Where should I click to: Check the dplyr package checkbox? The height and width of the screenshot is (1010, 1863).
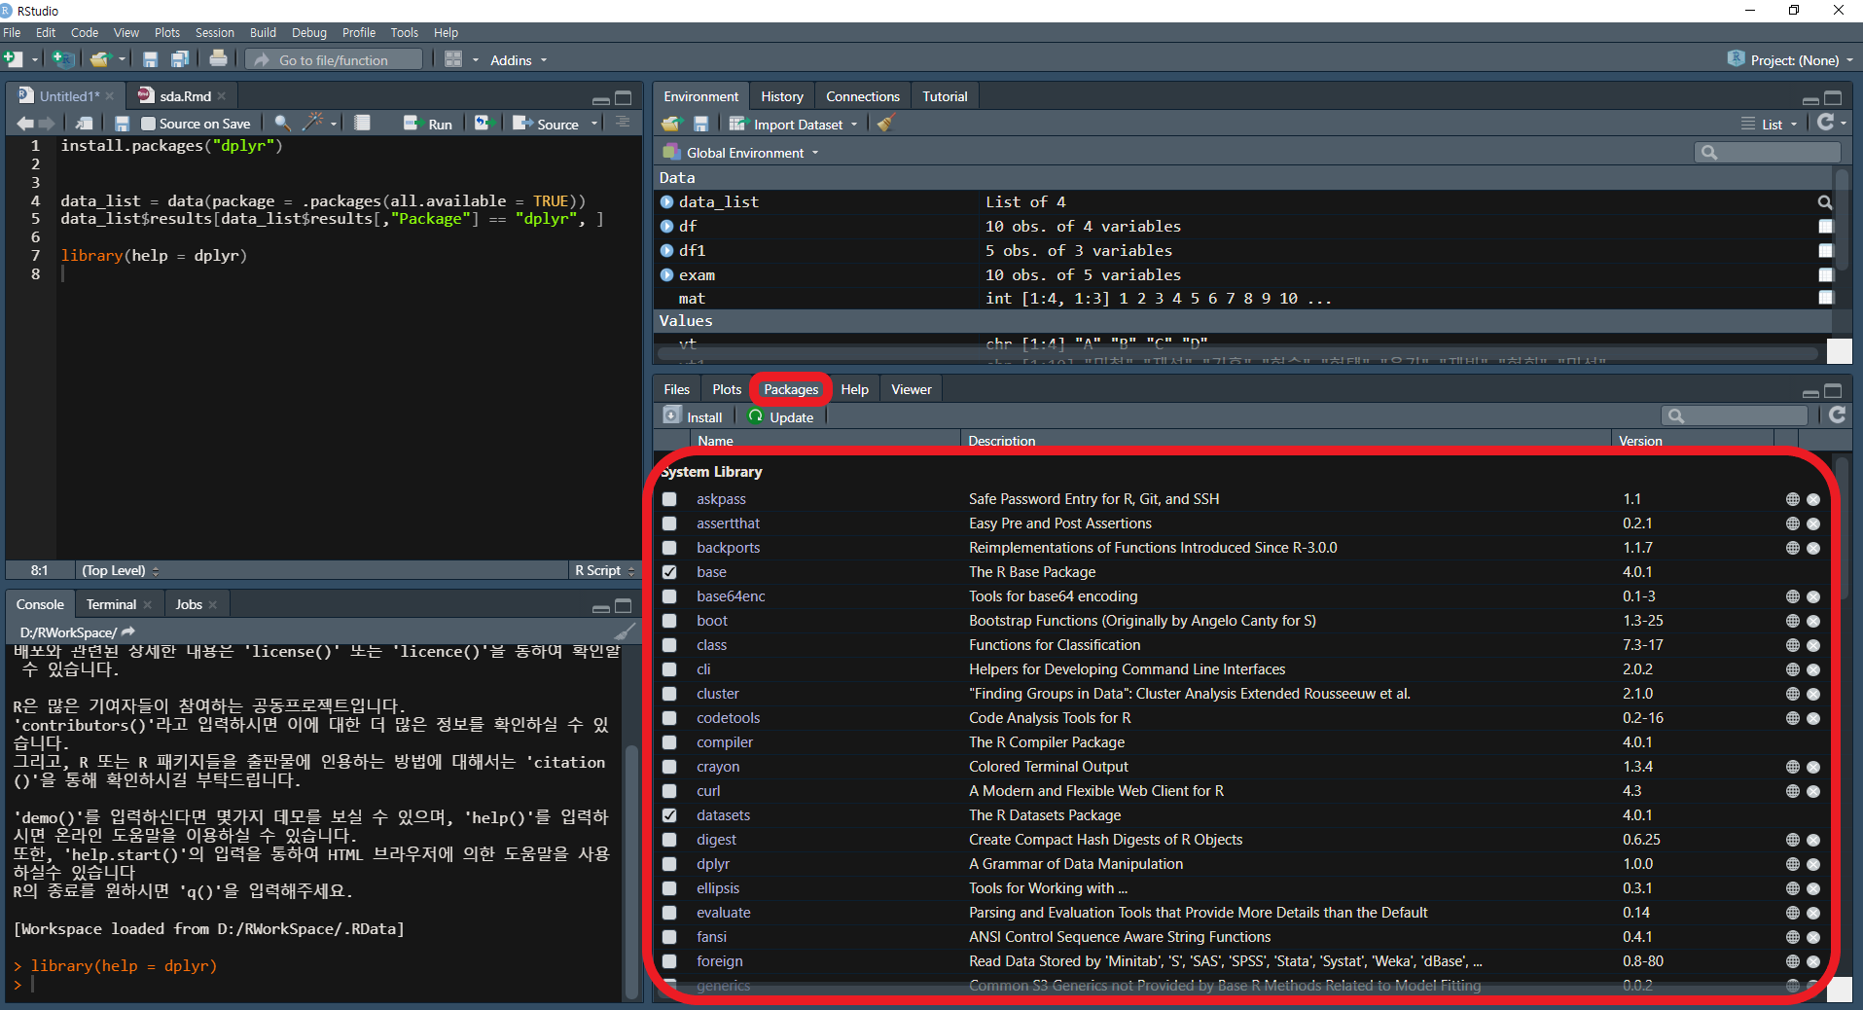669,864
